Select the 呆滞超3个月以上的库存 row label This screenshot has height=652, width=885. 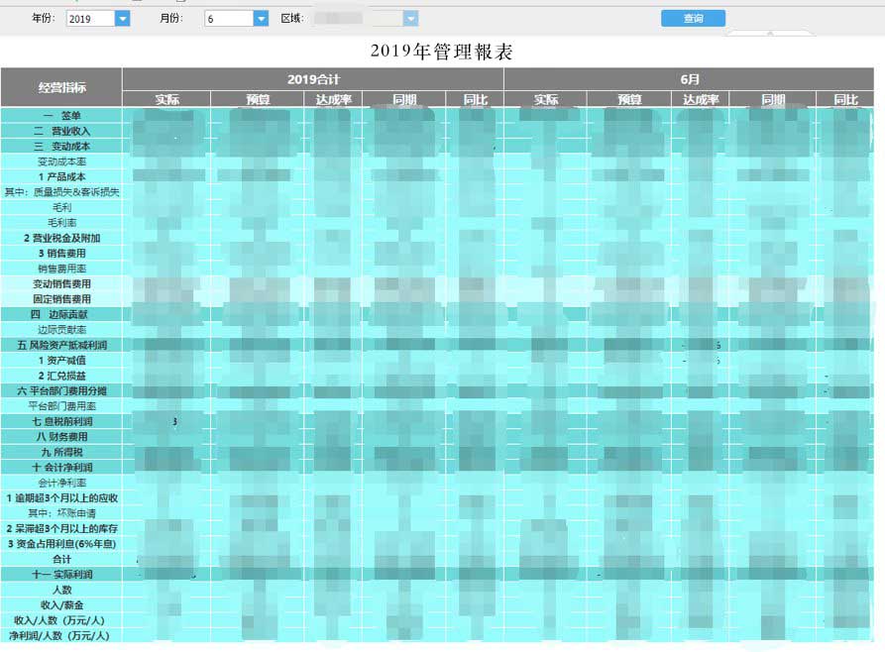pos(61,528)
